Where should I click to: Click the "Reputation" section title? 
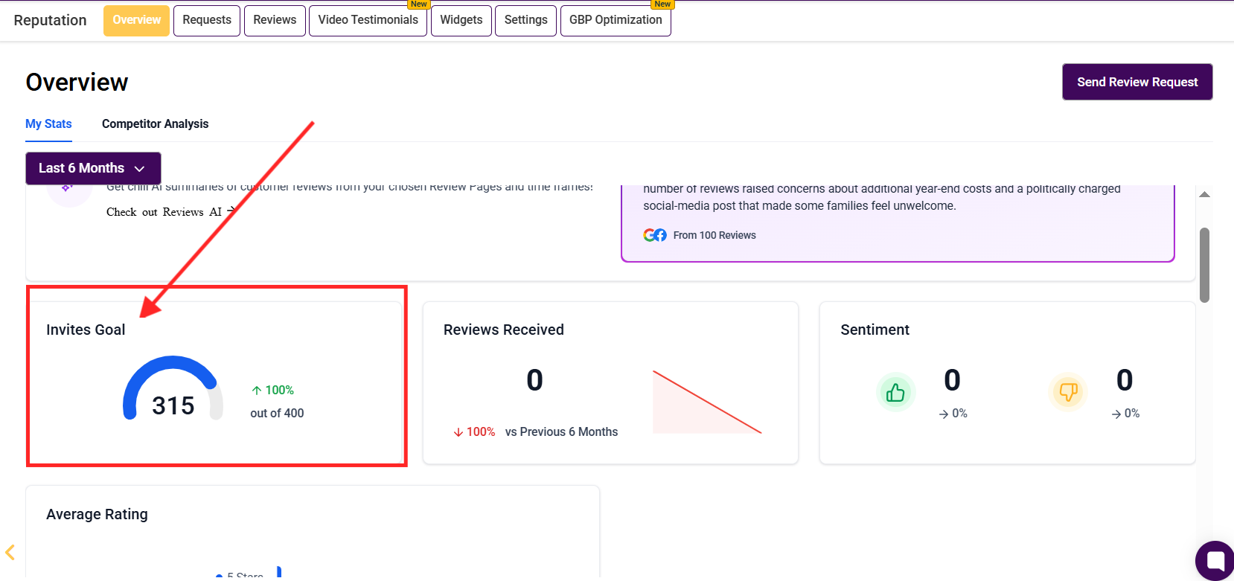50,20
